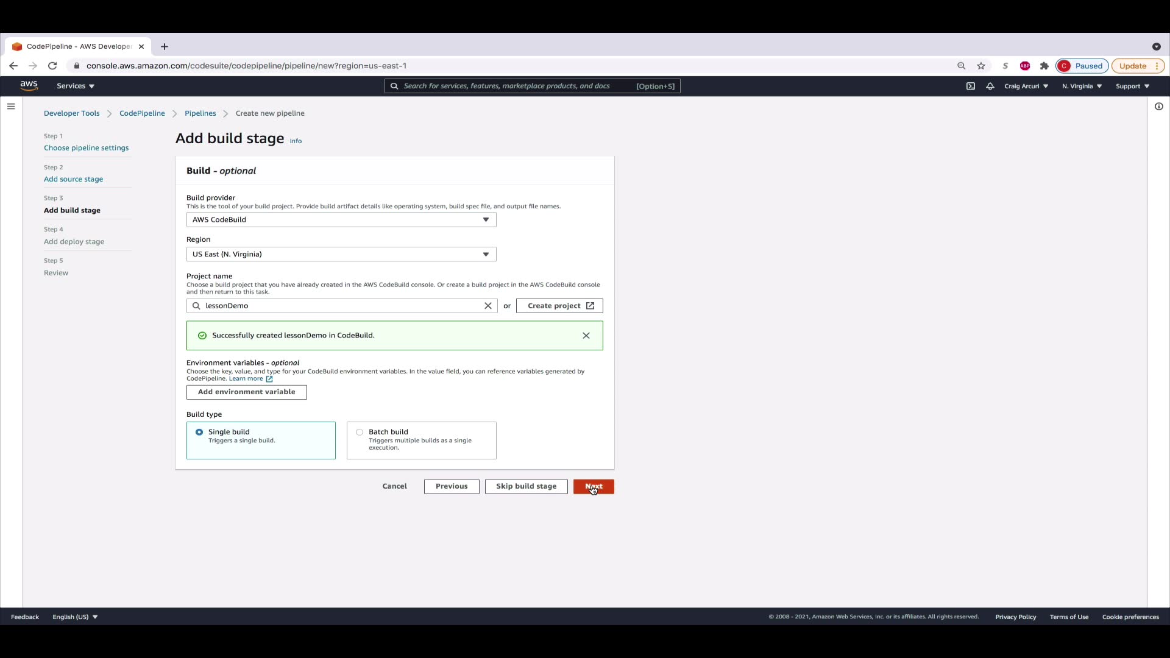Viewport: 1170px width, 658px height.
Task: Click the AWS logo home icon
Action: (29, 86)
